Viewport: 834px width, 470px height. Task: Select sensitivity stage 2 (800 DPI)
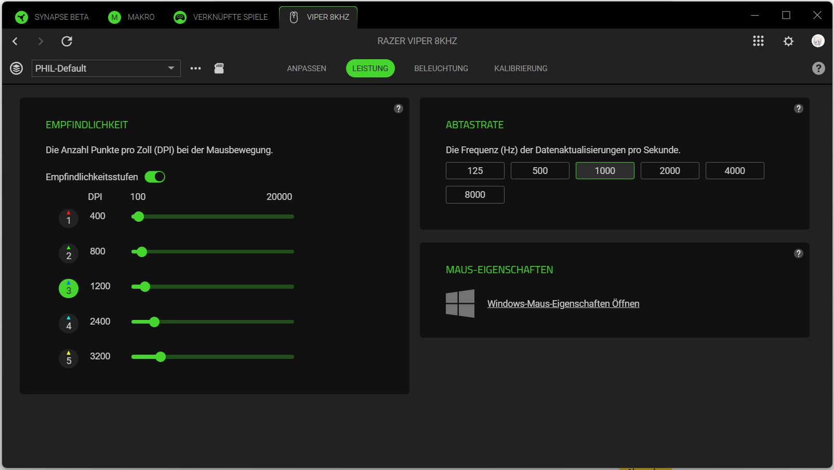69,253
